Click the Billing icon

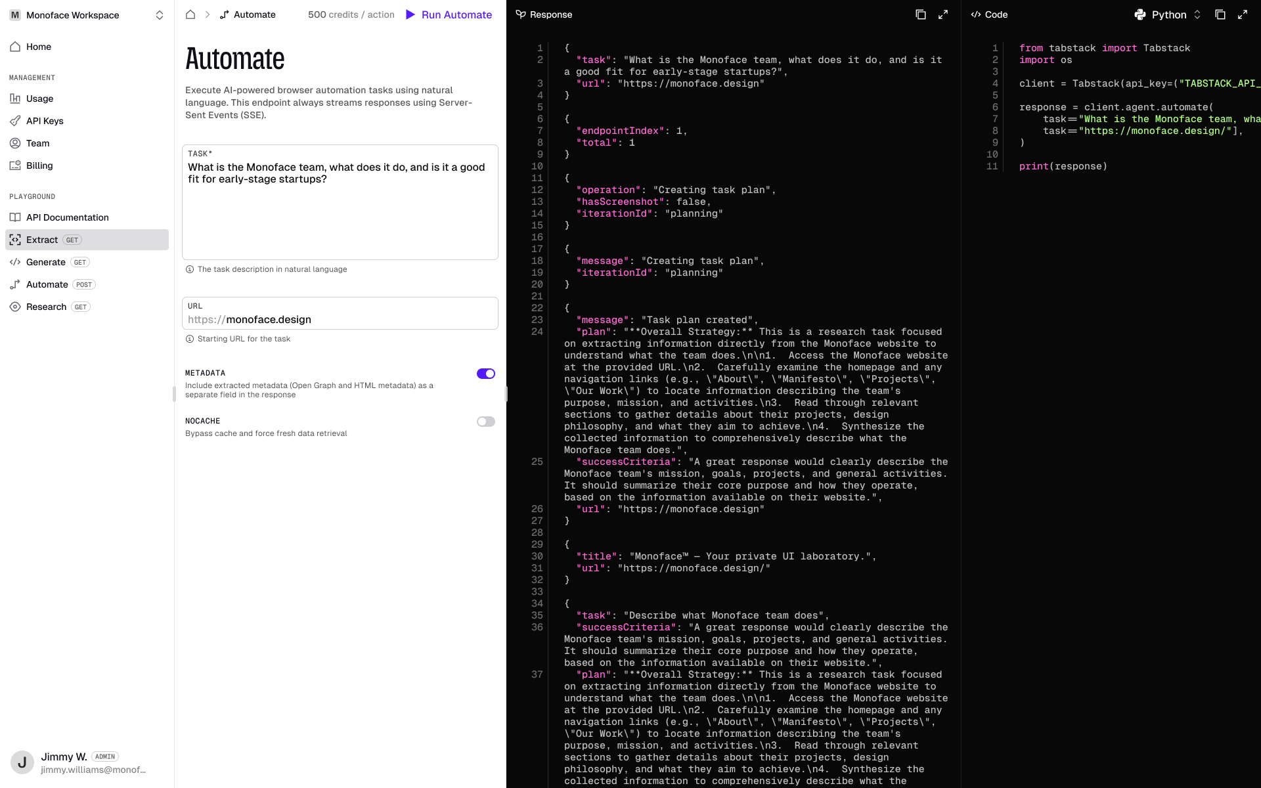(15, 165)
